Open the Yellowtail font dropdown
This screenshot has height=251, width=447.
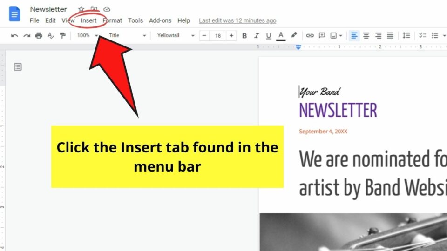click(176, 35)
